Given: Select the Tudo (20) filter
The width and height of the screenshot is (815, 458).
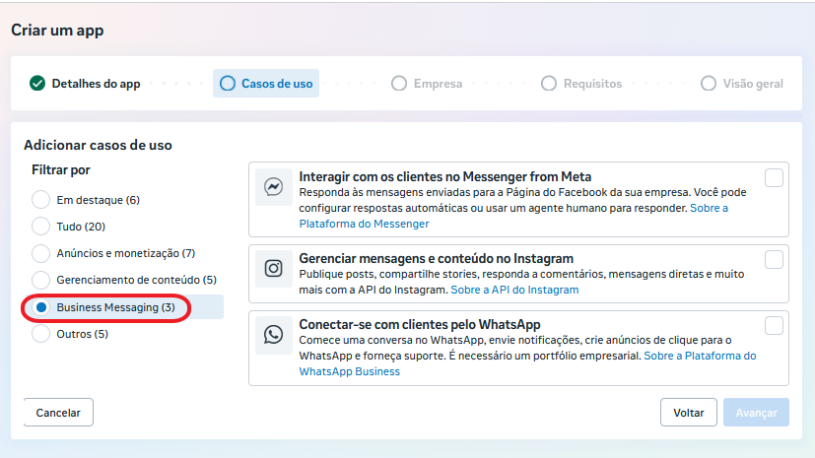Looking at the screenshot, I should click(x=41, y=227).
